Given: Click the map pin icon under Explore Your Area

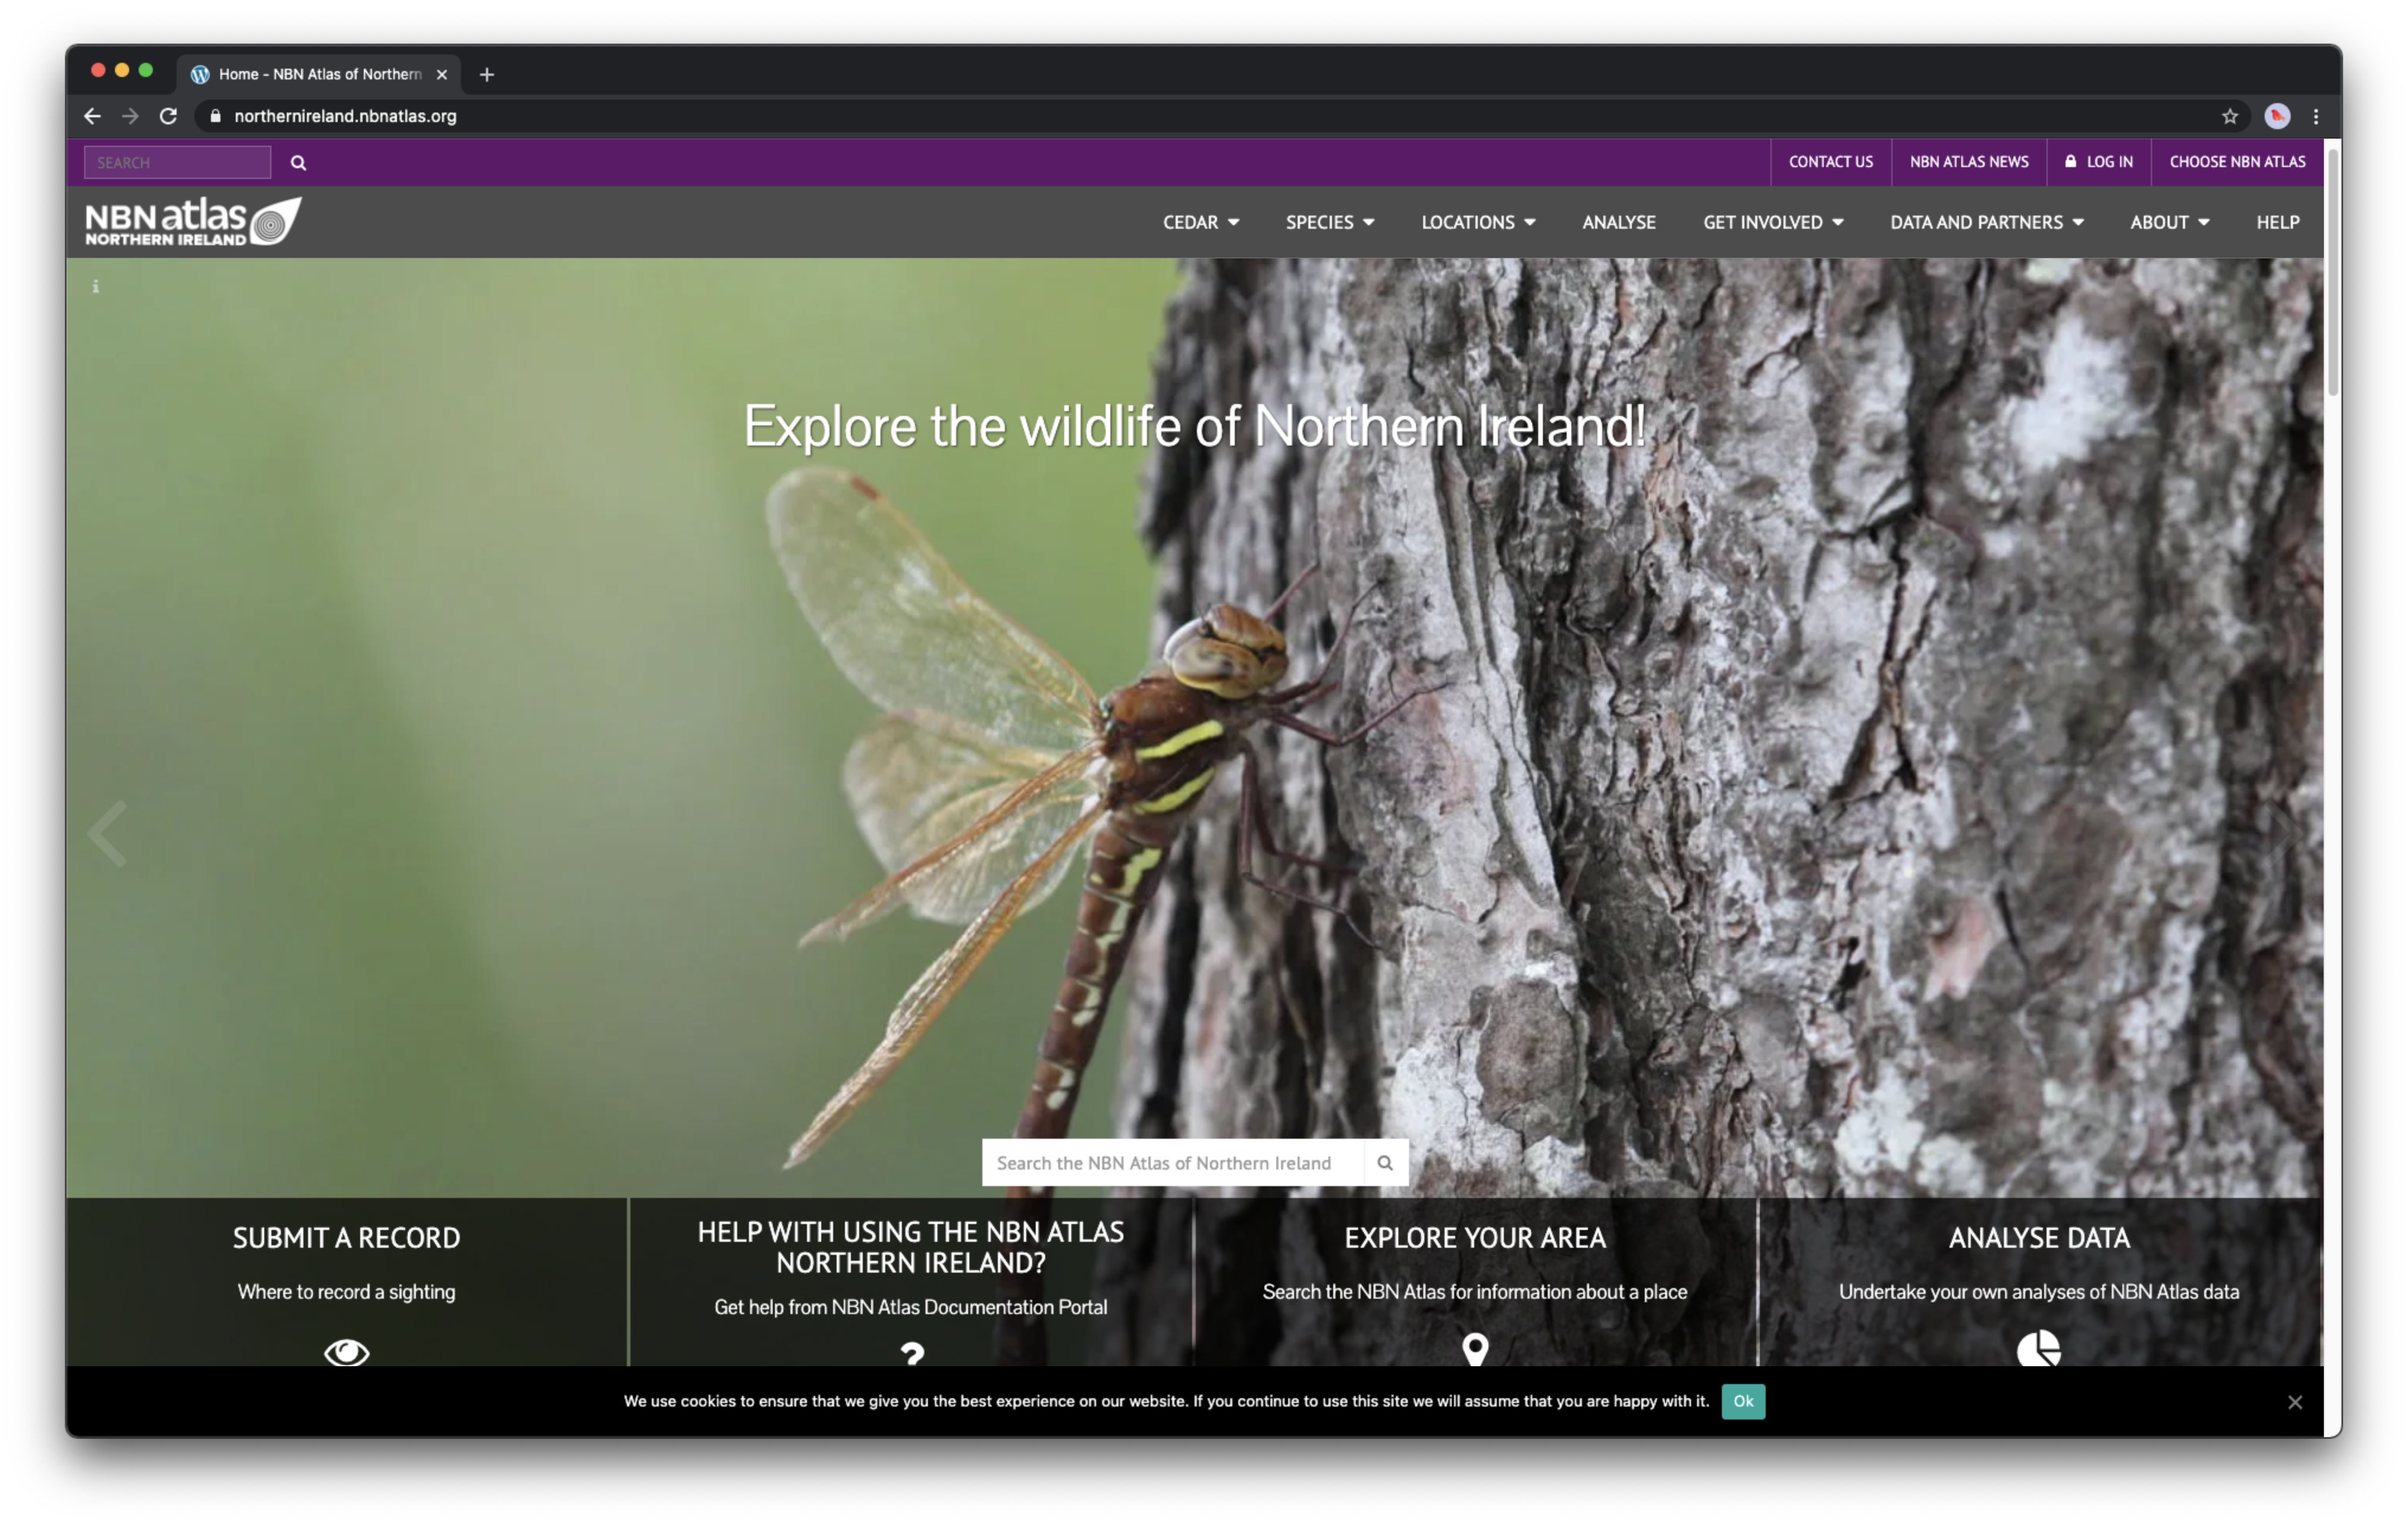Looking at the screenshot, I should 1475,1348.
